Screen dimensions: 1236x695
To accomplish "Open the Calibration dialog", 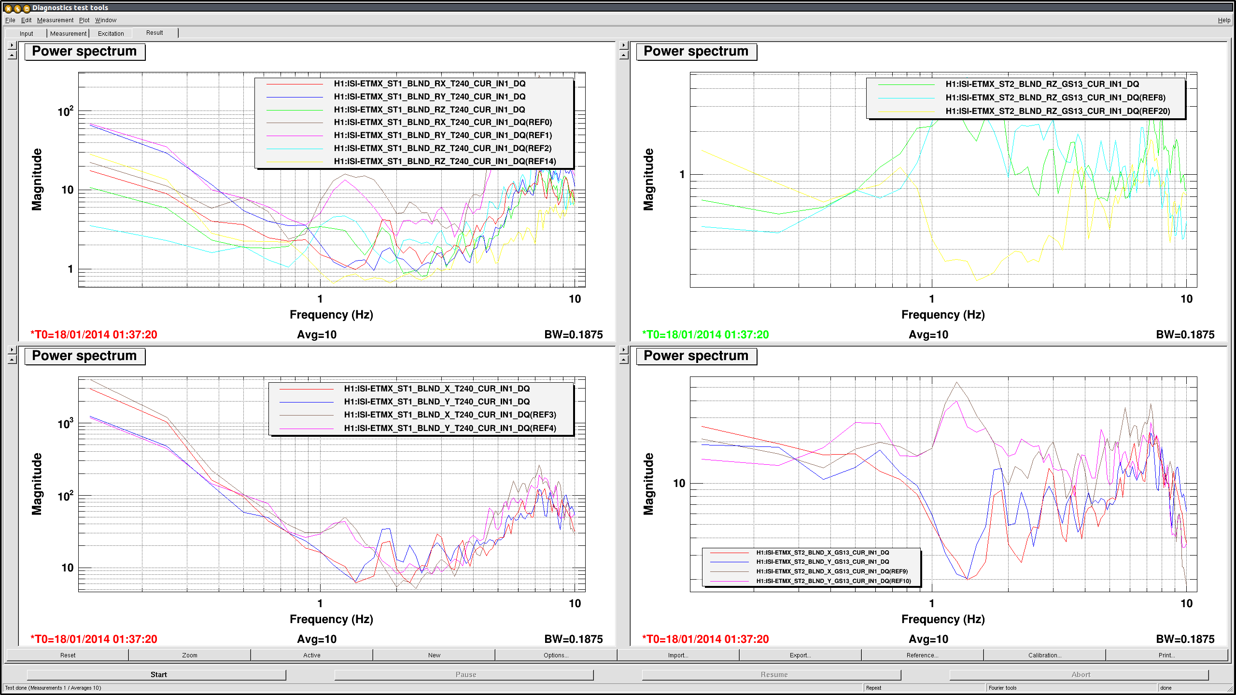I will [x=1044, y=655].
